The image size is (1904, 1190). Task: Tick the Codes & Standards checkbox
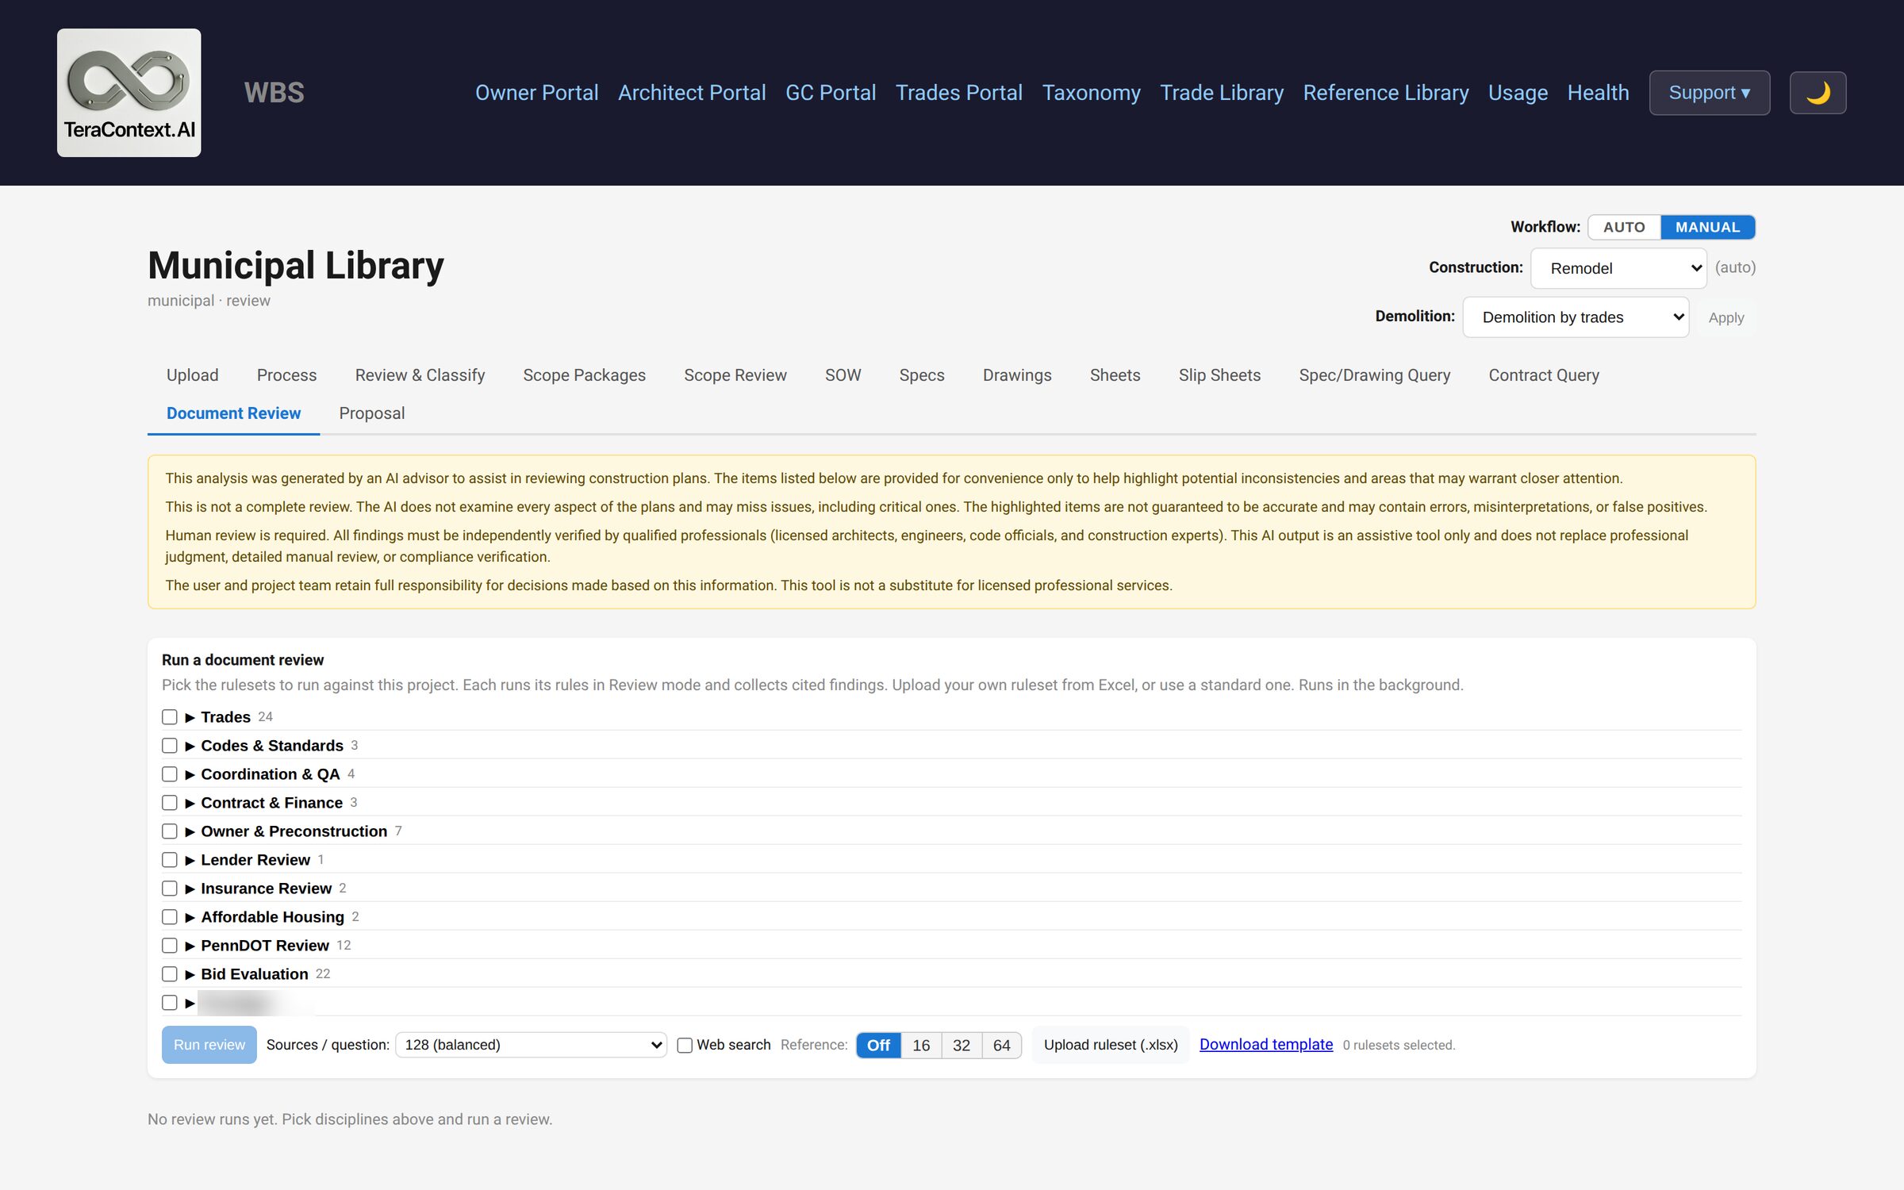pos(169,746)
